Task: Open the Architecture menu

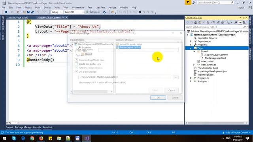Action: (x=78, y=7)
